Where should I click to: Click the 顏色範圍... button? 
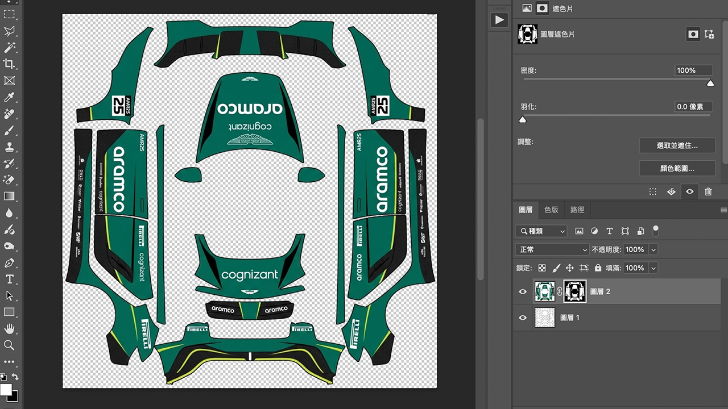pyautogui.click(x=677, y=168)
